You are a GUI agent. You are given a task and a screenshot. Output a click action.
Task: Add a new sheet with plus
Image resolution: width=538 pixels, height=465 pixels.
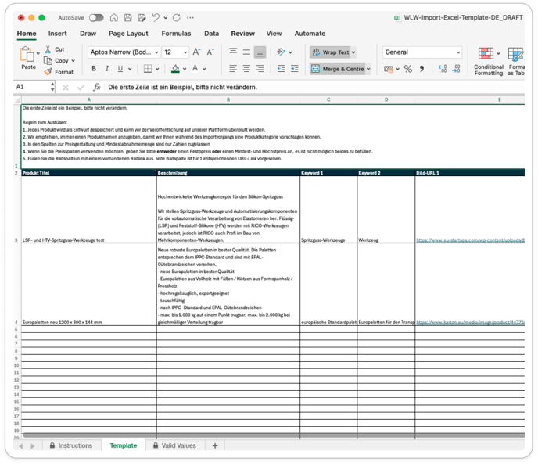[x=215, y=445]
